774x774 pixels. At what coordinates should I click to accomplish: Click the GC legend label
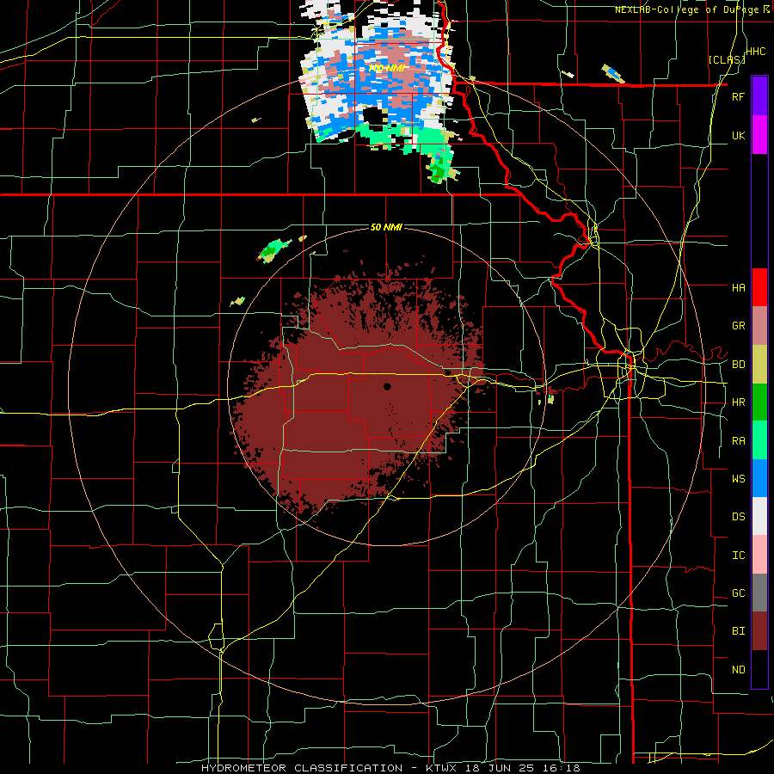point(738,593)
